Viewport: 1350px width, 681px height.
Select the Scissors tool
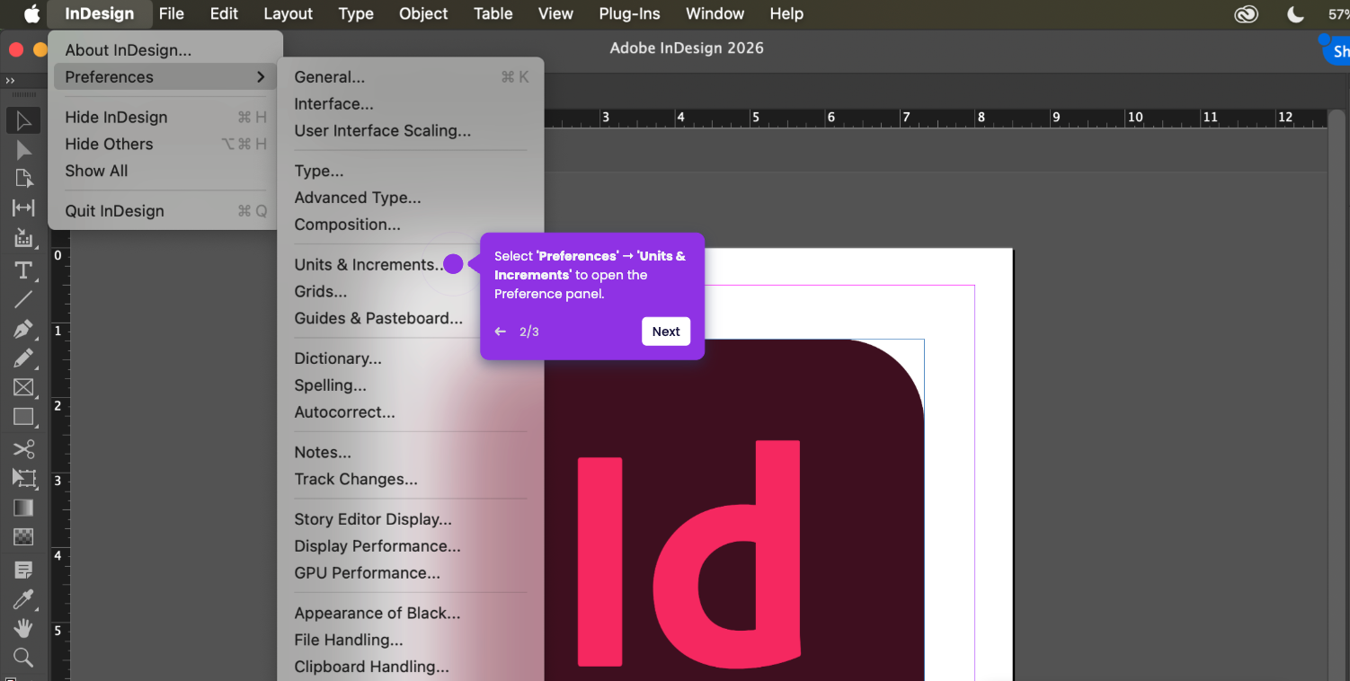23,449
